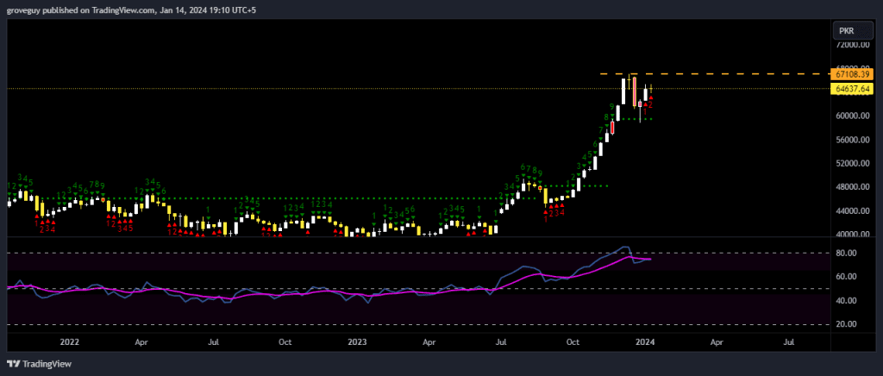Click the 2024 label on time axis

coord(643,342)
